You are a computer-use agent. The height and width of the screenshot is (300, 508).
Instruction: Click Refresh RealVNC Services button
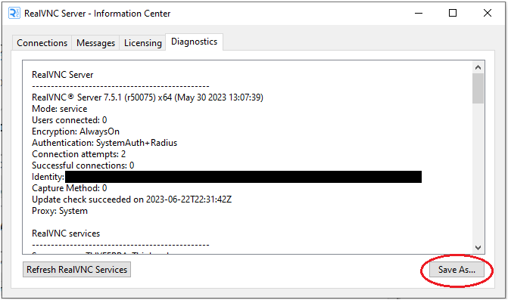pyautogui.click(x=76, y=269)
